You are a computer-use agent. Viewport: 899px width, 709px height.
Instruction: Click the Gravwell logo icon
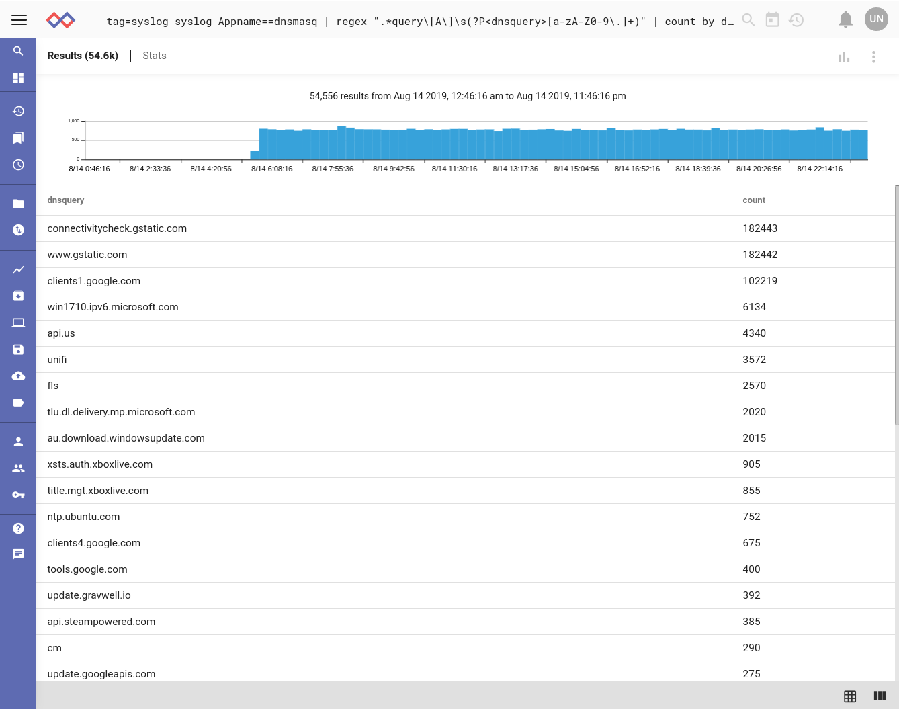click(x=60, y=19)
